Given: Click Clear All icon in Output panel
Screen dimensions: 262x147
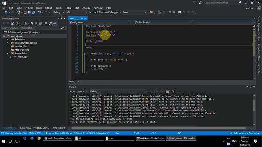Looking at the screenshot, I should point(167,91).
